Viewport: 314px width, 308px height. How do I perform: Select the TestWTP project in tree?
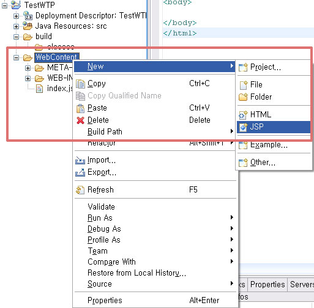tap(40, 5)
